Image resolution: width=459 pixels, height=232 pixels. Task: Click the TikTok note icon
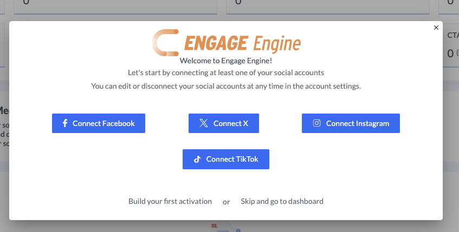[x=197, y=160]
